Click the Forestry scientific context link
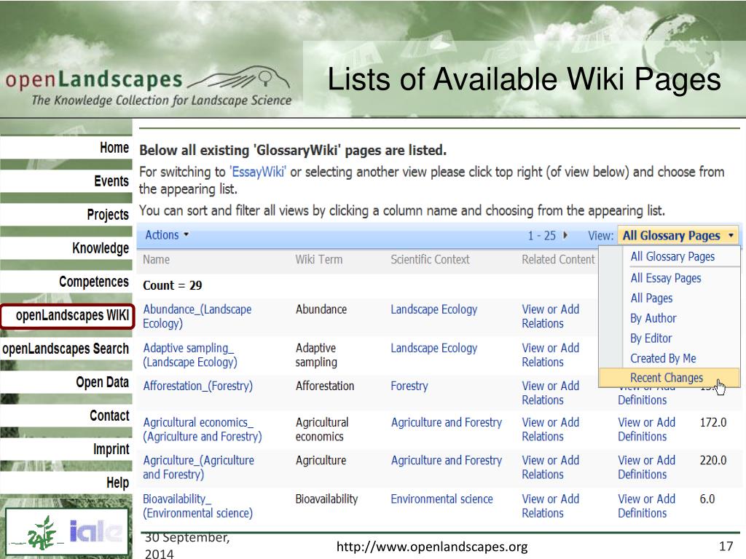Screen dimensions: 746x559 pyautogui.click(x=409, y=386)
